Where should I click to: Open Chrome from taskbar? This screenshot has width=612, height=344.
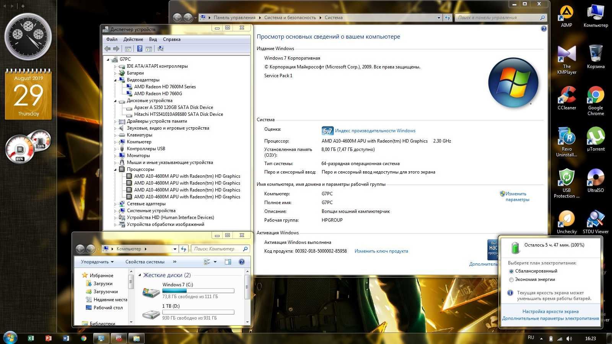click(x=83, y=338)
